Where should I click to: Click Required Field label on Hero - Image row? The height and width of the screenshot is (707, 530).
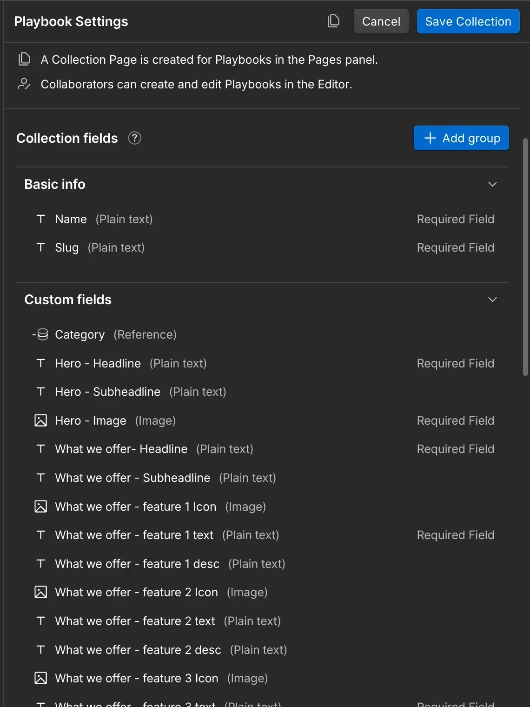coord(455,420)
